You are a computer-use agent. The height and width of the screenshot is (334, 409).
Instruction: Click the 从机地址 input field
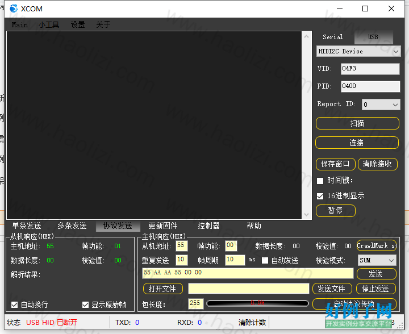point(182,245)
